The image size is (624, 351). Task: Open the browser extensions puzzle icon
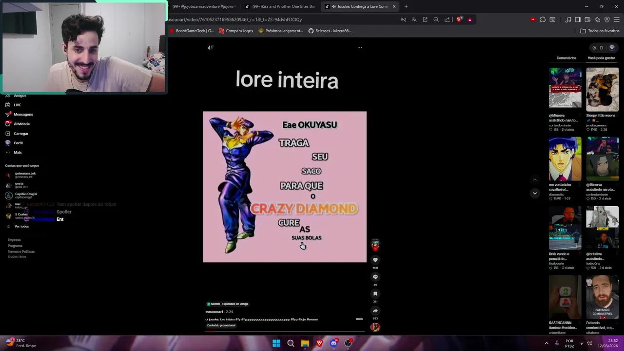pyautogui.click(x=543, y=19)
